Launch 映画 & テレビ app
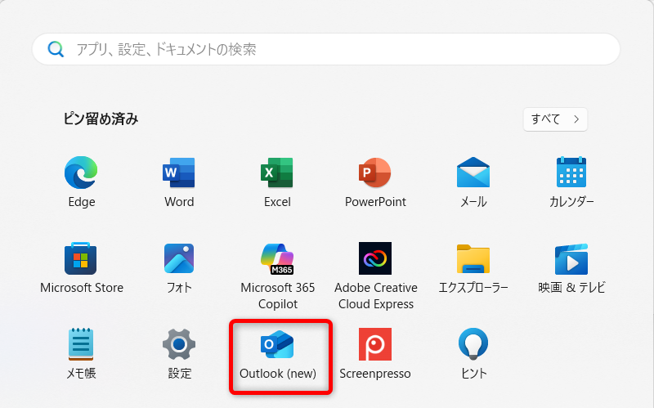The width and height of the screenshot is (654, 408). click(571, 259)
